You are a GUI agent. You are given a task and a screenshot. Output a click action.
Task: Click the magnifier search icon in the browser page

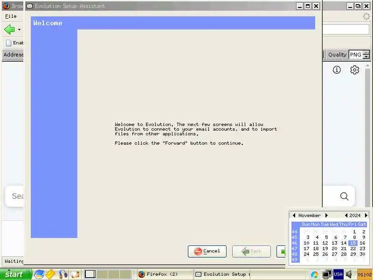point(344,196)
